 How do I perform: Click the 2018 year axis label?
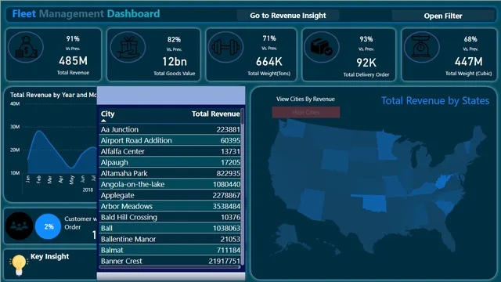pos(88,190)
